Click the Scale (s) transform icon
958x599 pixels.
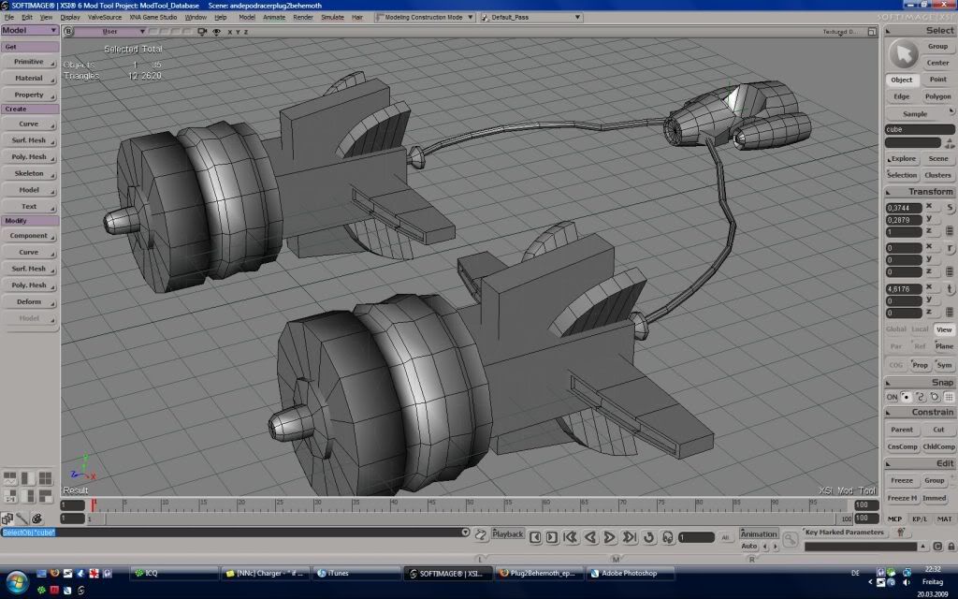click(x=951, y=208)
